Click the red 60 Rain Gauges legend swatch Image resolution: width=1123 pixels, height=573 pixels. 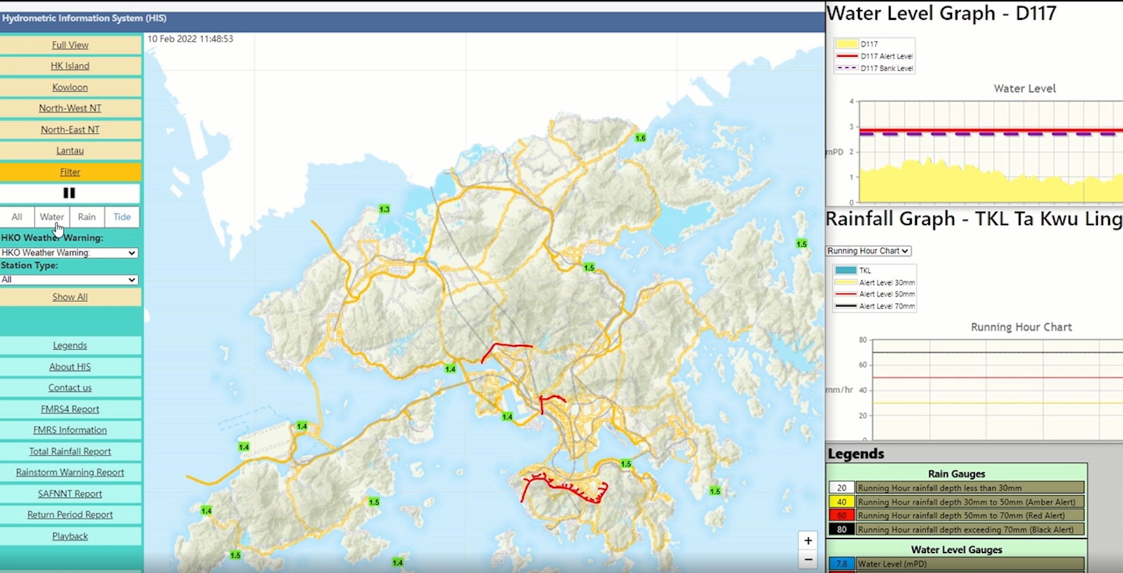pos(842,515)
